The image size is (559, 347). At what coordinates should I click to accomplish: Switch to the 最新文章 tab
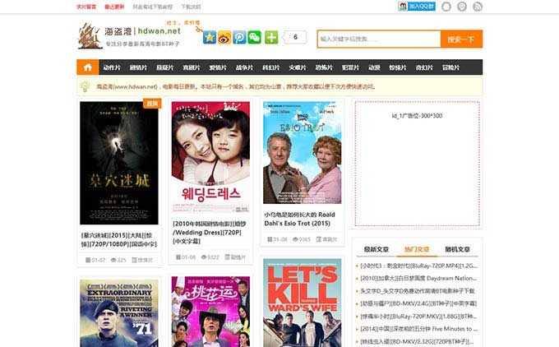tap(376, 249)
